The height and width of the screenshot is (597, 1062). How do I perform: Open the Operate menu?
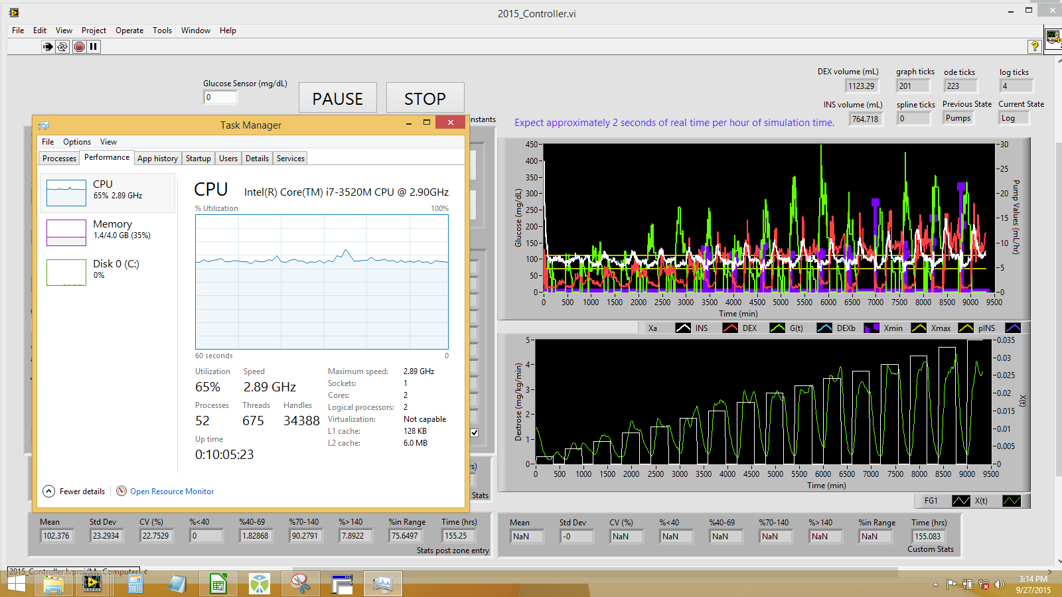[129, 31]
